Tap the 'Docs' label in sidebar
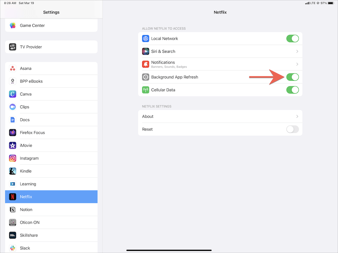 [25, 120]
